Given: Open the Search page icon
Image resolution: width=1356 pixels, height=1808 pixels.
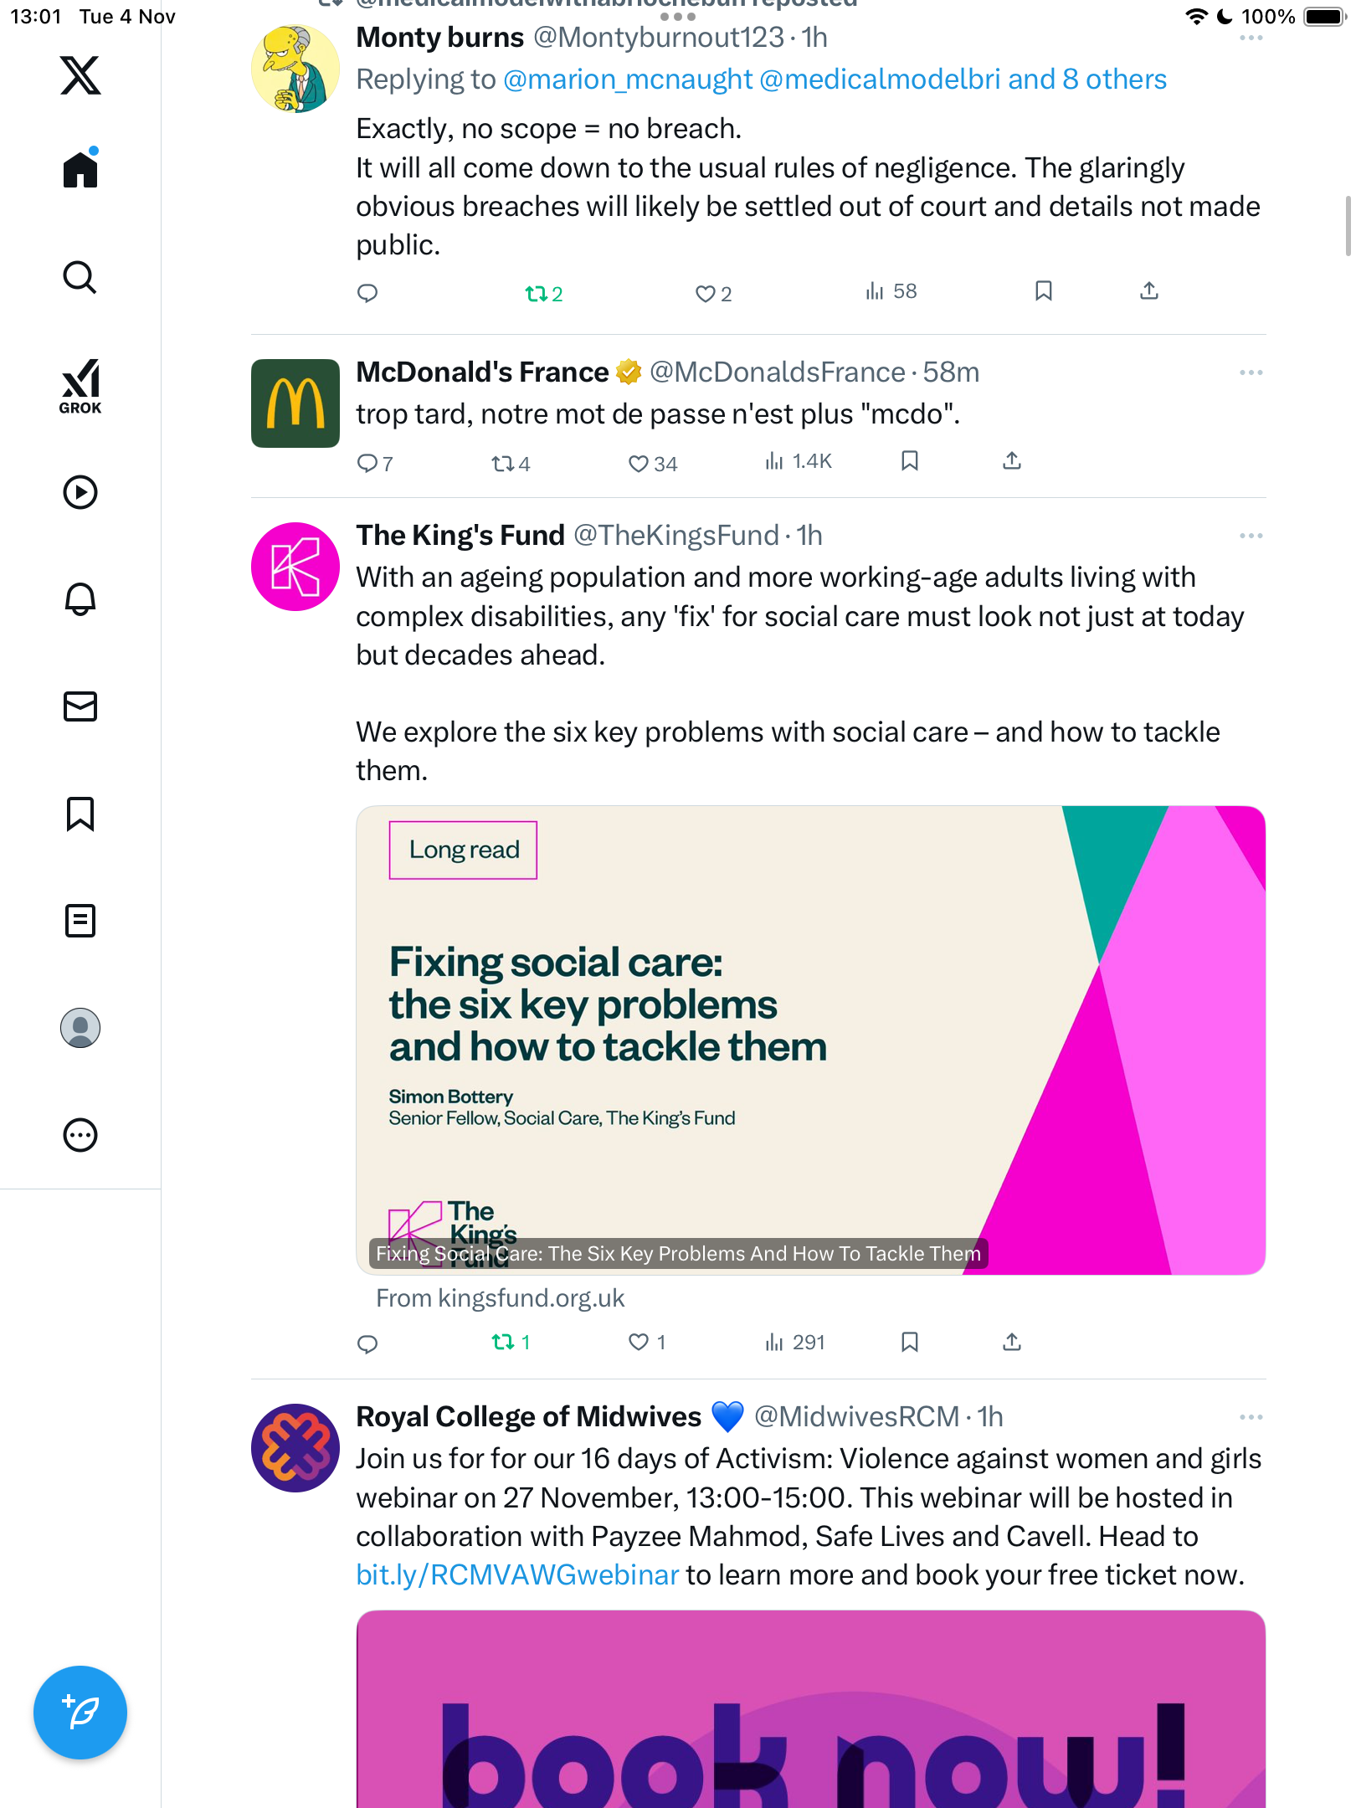Looking at the screenshot, I should [80, 277].
